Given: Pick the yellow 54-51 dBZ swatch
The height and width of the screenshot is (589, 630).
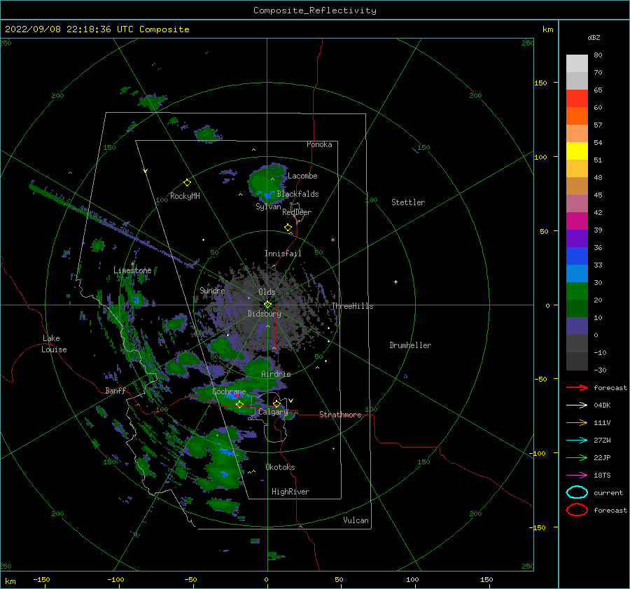Looking at the screenshot, I should coord(577,151).
